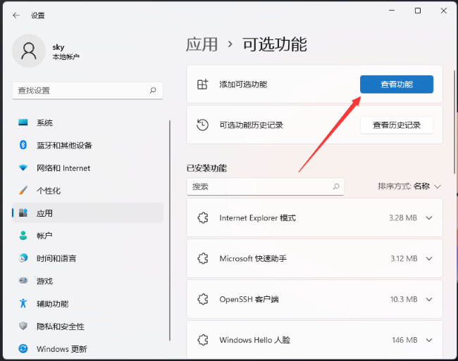
Task: Open the 排序方式: 名称 sort dropdown
Action: point(409,186)
